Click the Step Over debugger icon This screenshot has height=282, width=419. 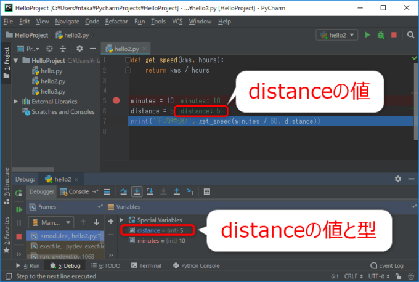click(x=124, y=192)
